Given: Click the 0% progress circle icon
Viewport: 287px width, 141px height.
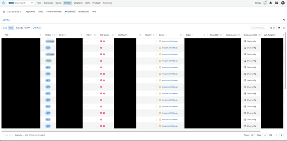Looking at the screenshot, I should click(x=265, y=3).
